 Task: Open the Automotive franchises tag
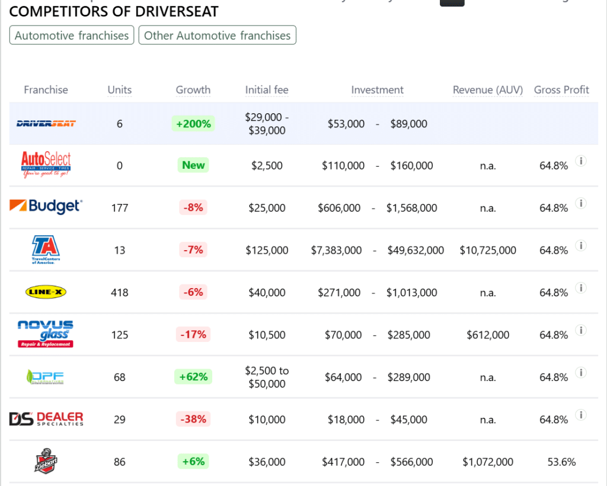(72, 35)
